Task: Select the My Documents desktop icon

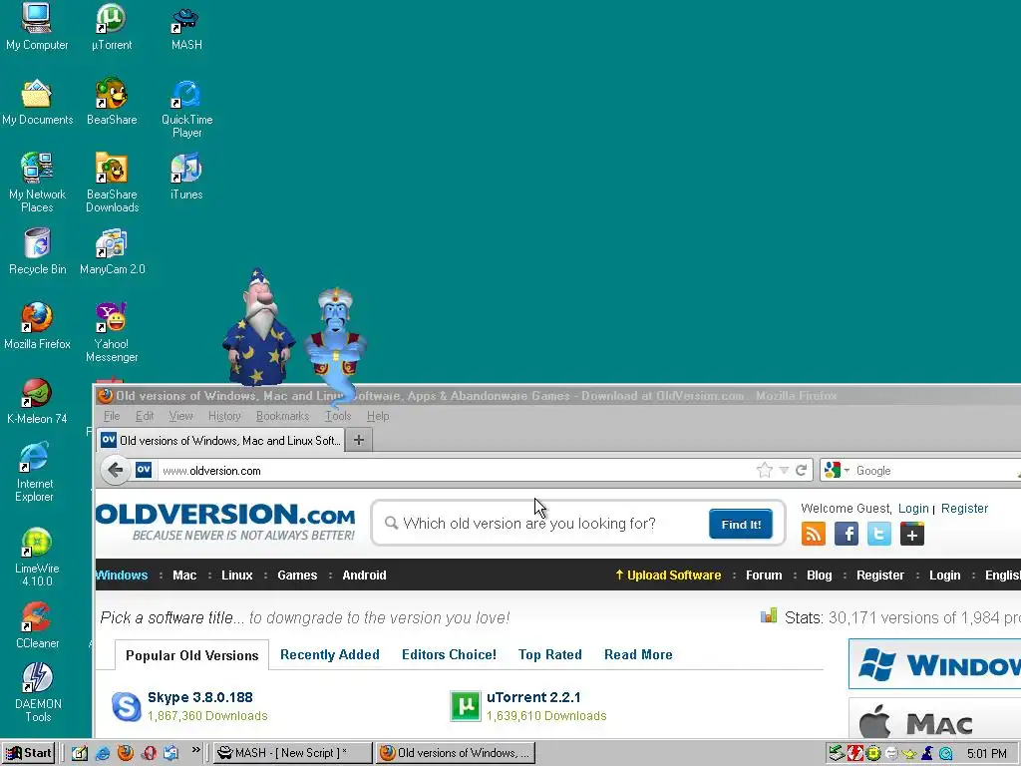Action: [x=37, y=102]
